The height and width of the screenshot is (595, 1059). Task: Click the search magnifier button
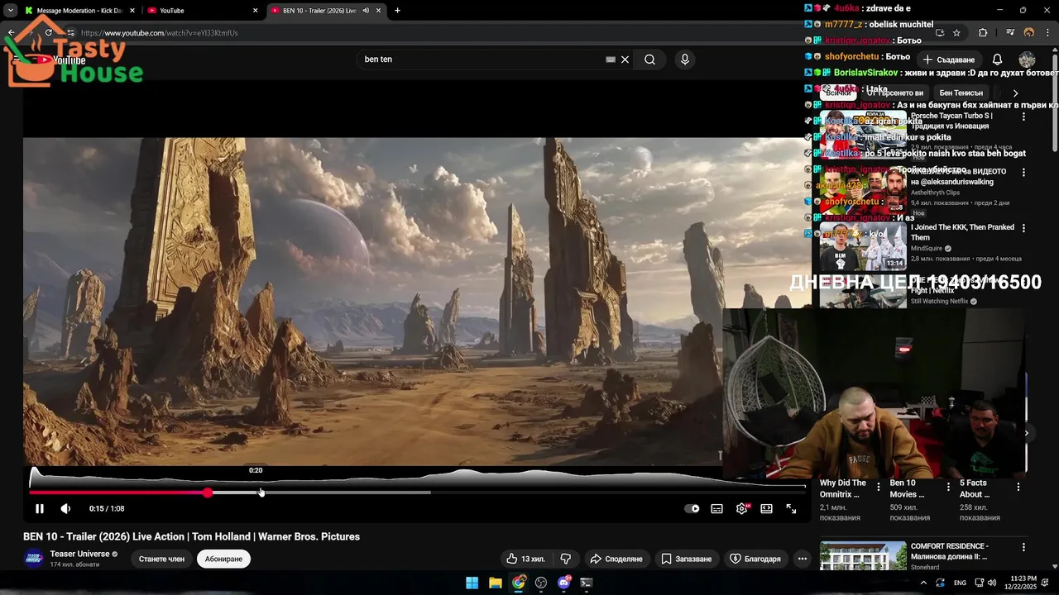click(x=649, y=59)
